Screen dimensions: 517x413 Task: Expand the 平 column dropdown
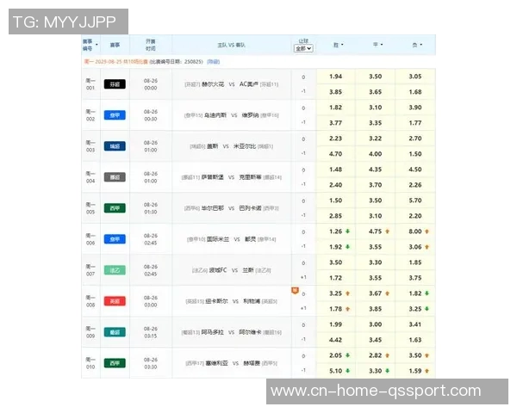point(377,45)
